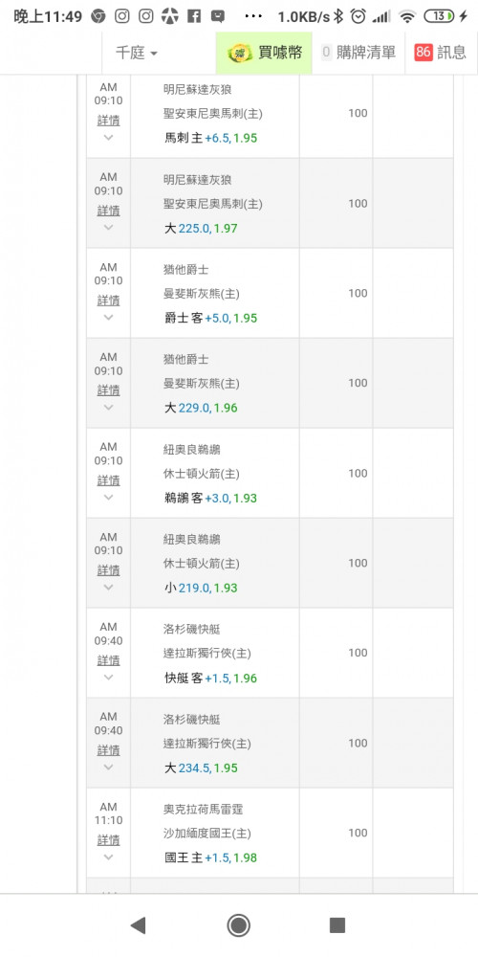The width and height of the screenshot is (478, 957).
Task: Expand chevron under 馬刺 主 +6.5 row
Action: [109, 137]
